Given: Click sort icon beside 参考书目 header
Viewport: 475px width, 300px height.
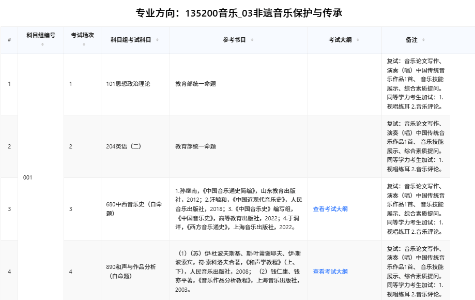Looking at the screenshot, I should (x=252, y=40).
